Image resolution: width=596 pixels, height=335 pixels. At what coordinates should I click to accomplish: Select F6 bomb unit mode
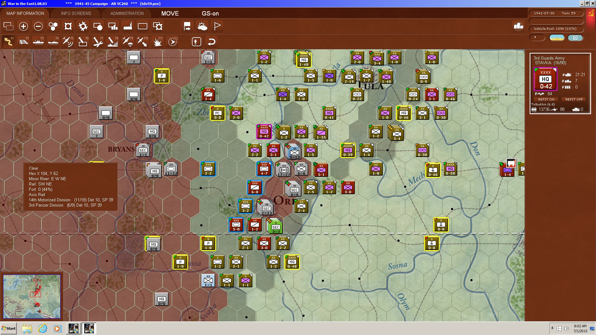click(83, 41)
